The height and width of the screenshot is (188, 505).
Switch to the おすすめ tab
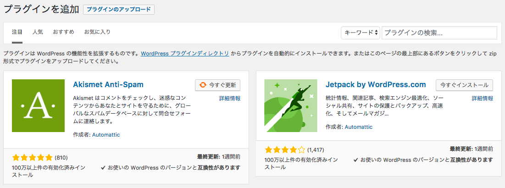63,32
